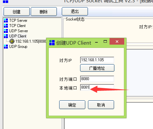Click the 退出 toolbar button
The image size is (153, 129).
(75, 11)
